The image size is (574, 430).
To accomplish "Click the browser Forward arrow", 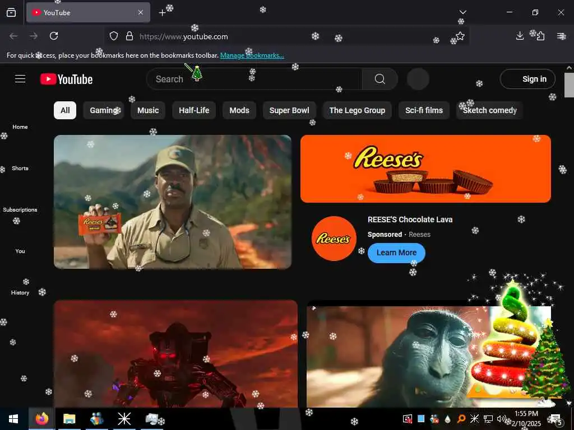I will pos(34,36).
